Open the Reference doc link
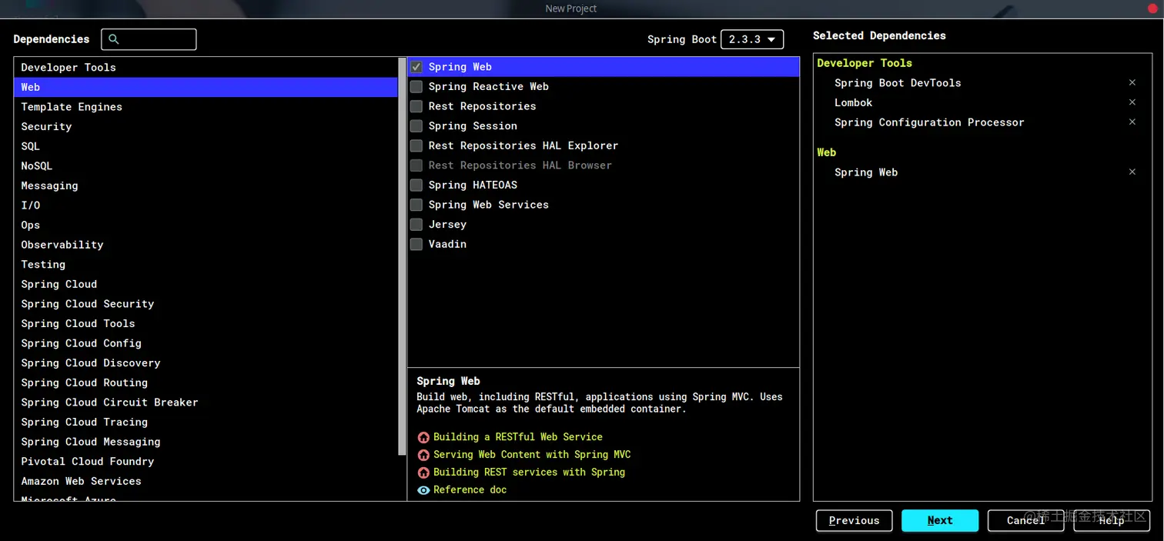Viewport: 1164px width, 541px height. coord(470,490)
